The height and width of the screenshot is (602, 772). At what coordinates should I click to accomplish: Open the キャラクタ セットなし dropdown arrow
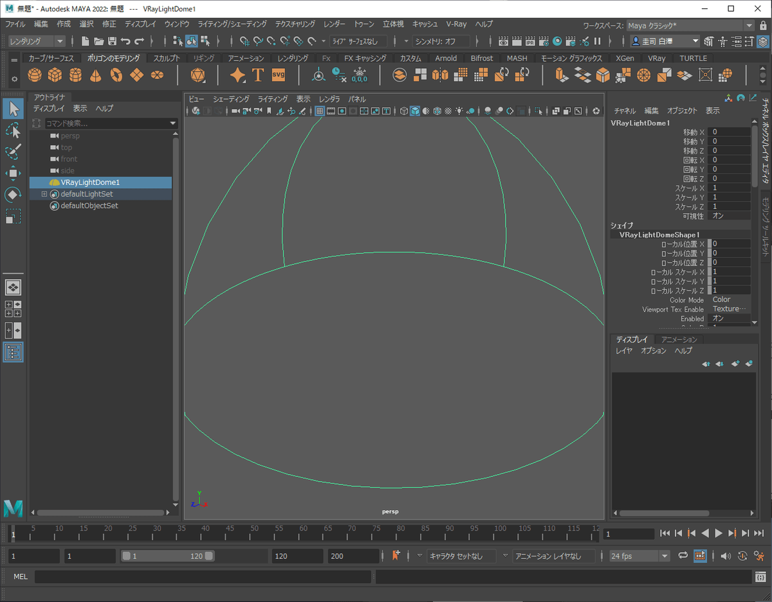pos(420,556)
